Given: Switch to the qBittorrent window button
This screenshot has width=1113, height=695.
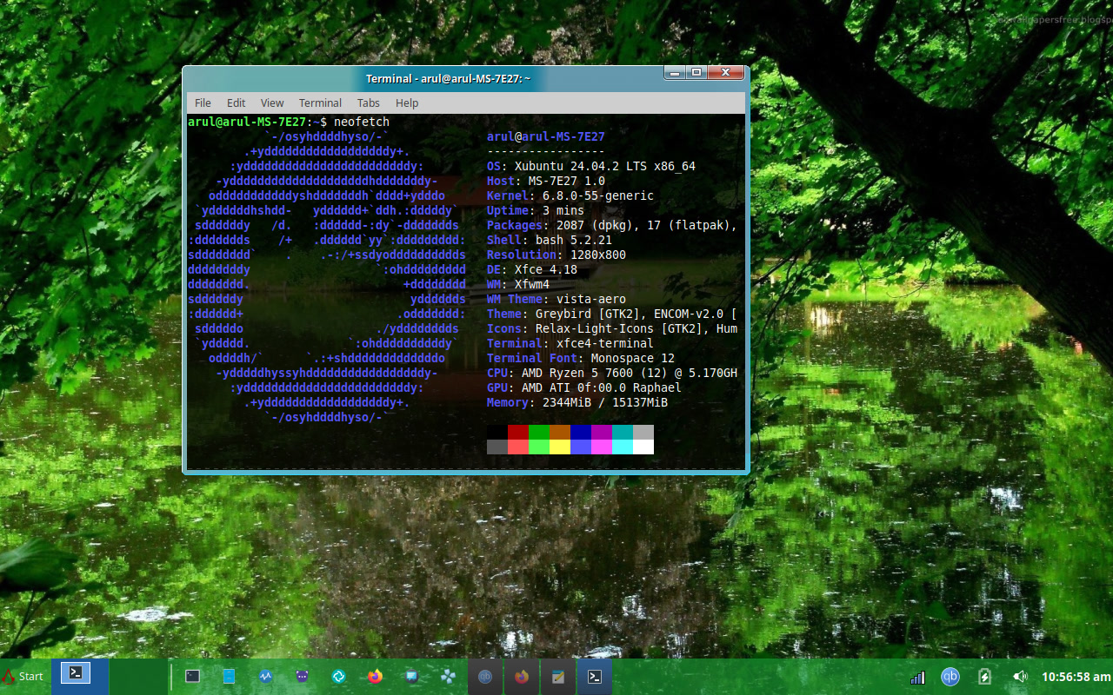Looking at the screenshot, I should [x=485, y=677].
